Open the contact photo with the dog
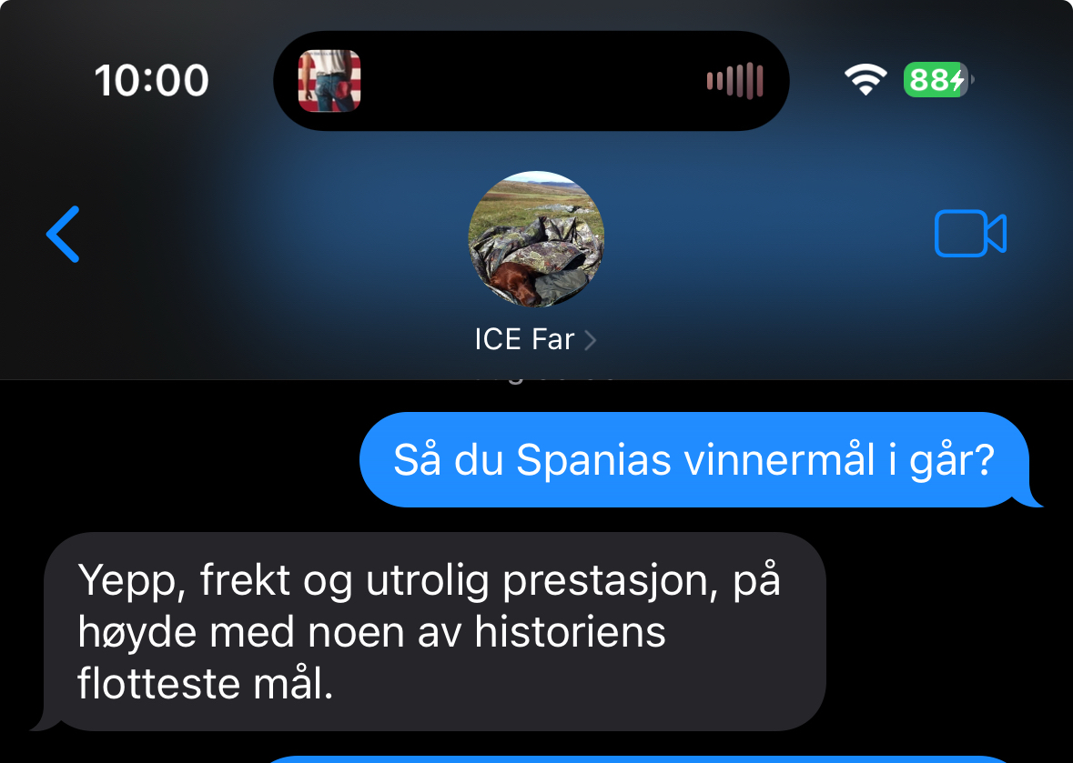 tap(536, 239)
